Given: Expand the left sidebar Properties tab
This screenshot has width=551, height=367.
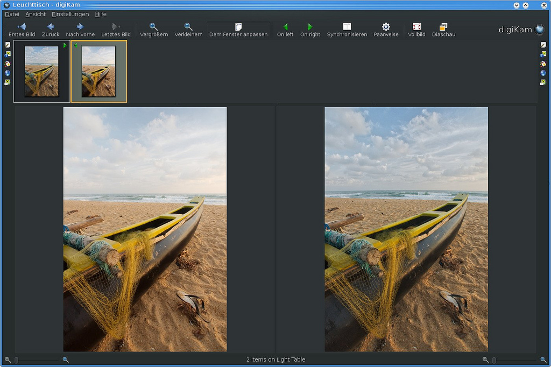Looking at the screenshot, I should 8,45.
